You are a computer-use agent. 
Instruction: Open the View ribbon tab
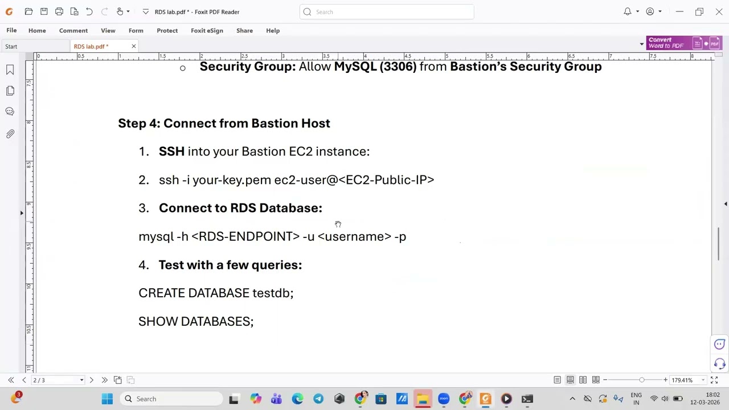[x=108, y=30]
